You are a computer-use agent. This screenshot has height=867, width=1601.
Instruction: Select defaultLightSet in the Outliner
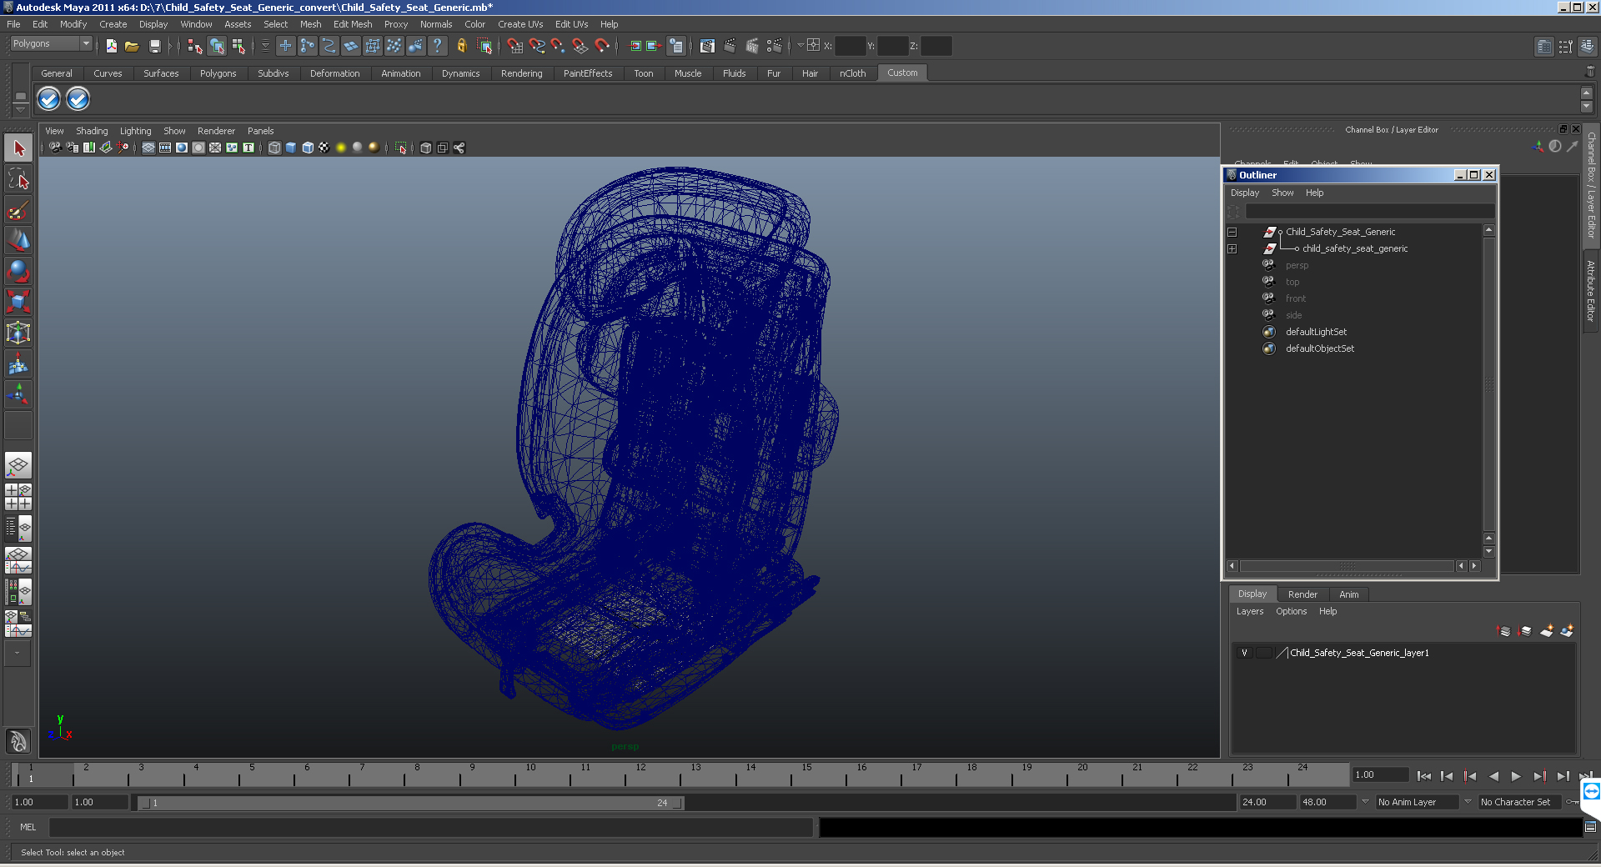tap(1316, 332)
